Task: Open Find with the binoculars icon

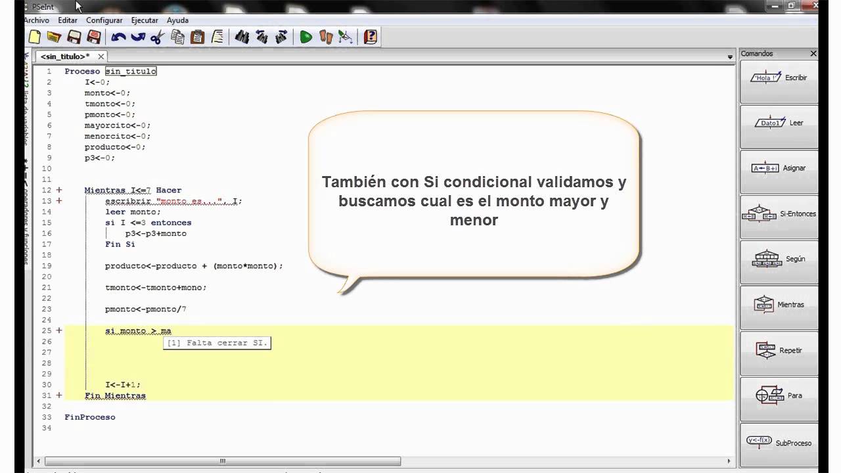Action: pos(242,37)
